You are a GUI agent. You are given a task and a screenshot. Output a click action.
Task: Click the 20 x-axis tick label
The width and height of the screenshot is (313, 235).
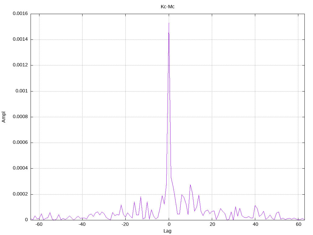(212, 224)
